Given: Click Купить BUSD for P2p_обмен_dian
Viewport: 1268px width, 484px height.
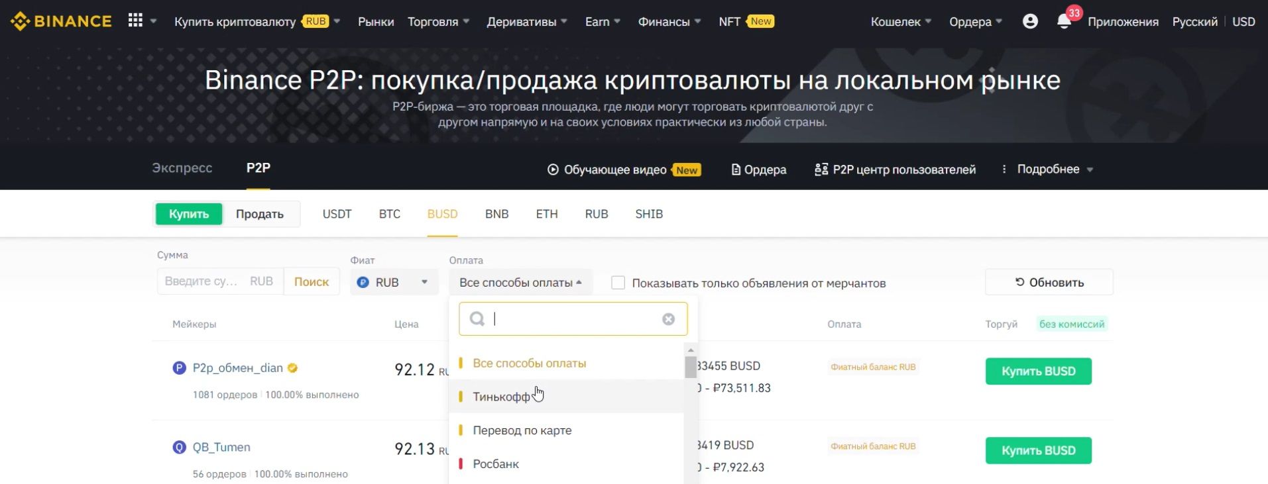Looking at the screenshot, I should click(1038, 371).
